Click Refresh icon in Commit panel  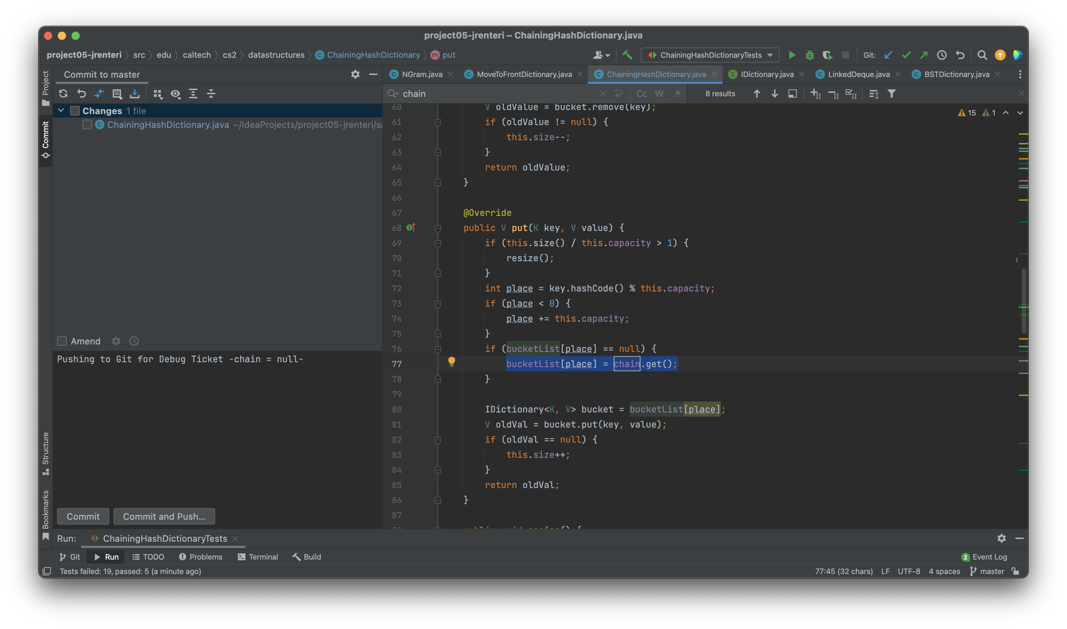point(63,94)
